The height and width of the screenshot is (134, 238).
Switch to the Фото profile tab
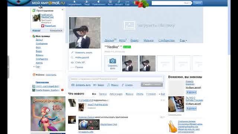pyautogui.click(x=122, y=41)
